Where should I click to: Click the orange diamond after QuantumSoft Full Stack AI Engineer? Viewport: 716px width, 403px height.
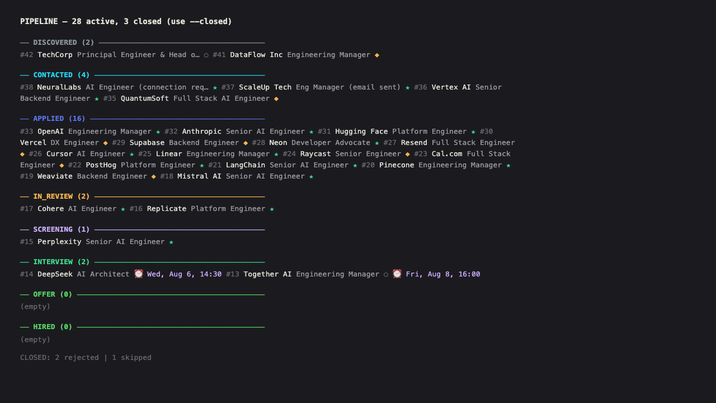click(x=276, y=99)
